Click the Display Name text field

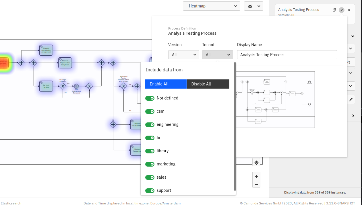tap(287, 55)
